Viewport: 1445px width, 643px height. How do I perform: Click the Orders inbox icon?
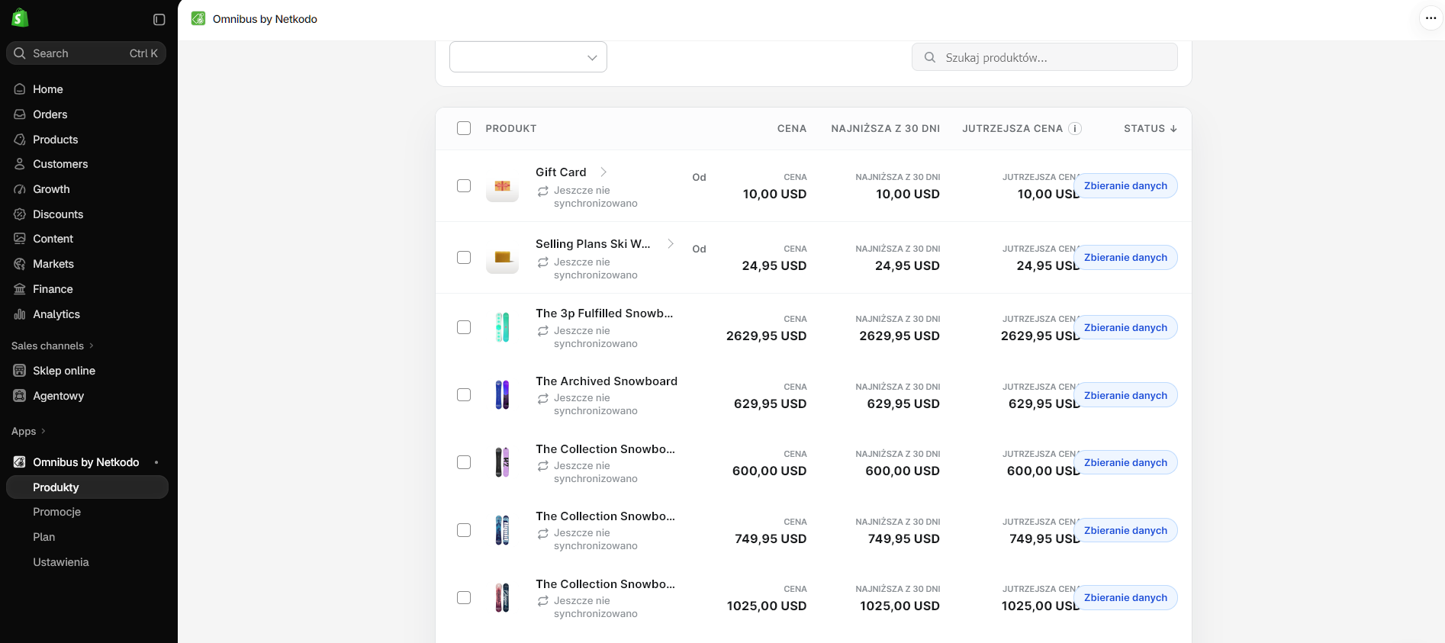pos(20,114)
